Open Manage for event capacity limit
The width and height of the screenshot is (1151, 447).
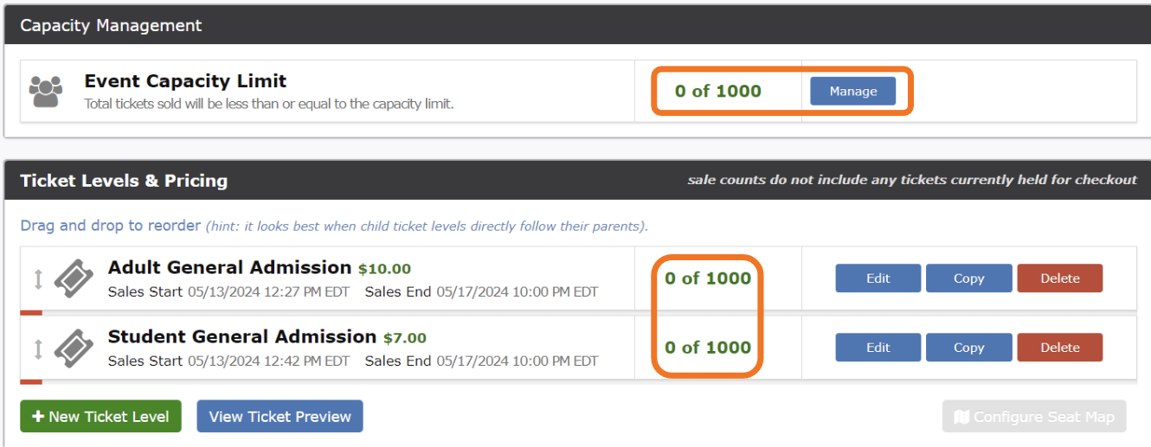(852, 91)
